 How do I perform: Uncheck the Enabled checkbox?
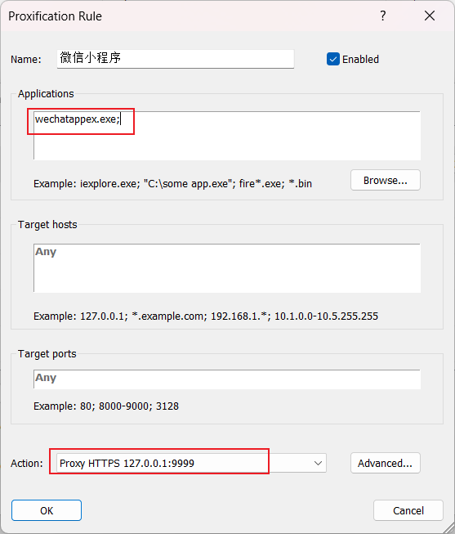(x=332, y=59)
